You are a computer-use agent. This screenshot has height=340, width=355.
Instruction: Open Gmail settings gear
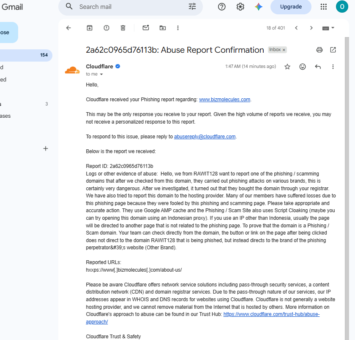240,7
